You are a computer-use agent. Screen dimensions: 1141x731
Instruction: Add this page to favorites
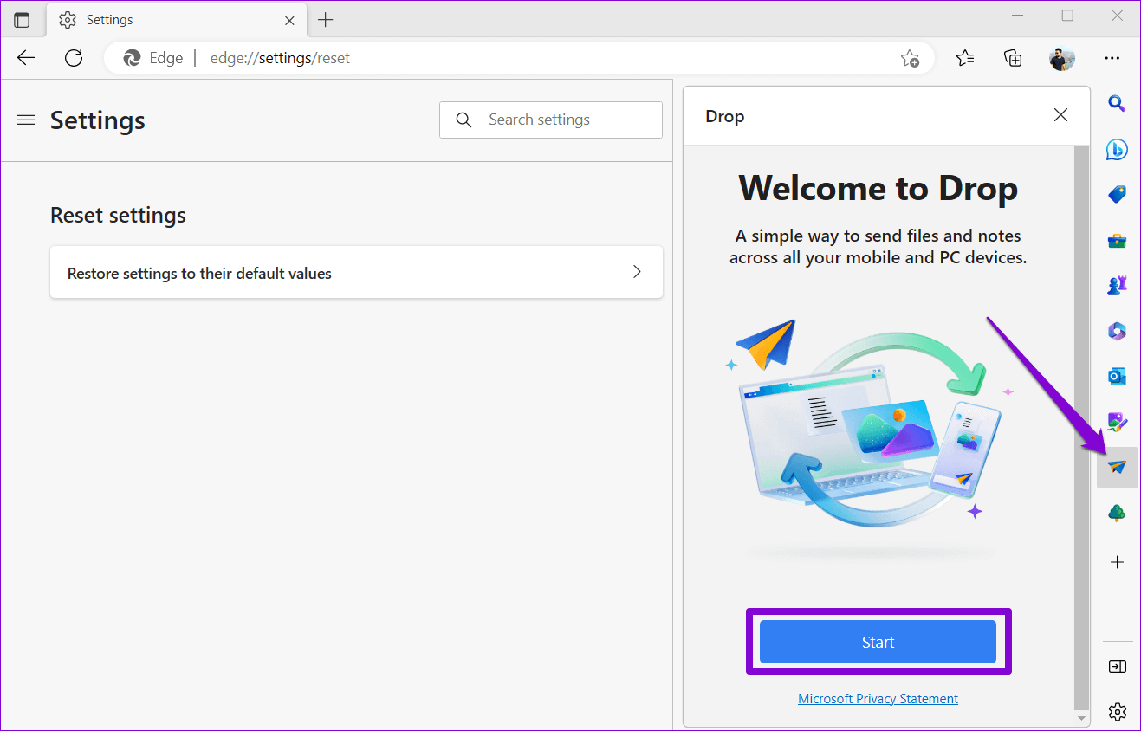tap(909, 58)
